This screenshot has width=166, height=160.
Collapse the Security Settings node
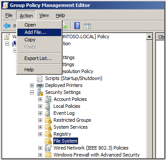[x=32, y=92]
